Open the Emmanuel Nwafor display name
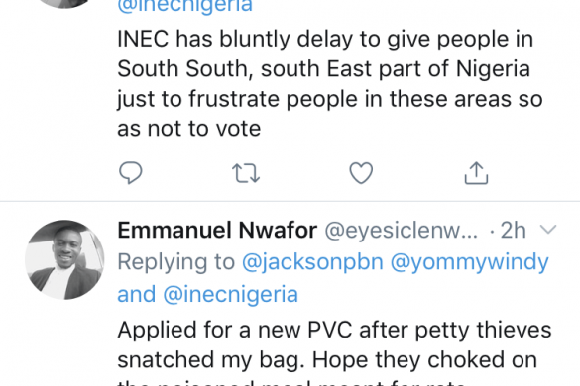 pos(217,230)
